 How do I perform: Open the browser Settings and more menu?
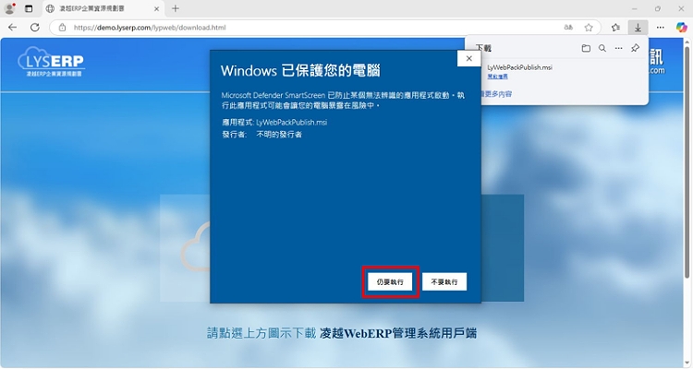pyautogui.click(x=659, y=28)
